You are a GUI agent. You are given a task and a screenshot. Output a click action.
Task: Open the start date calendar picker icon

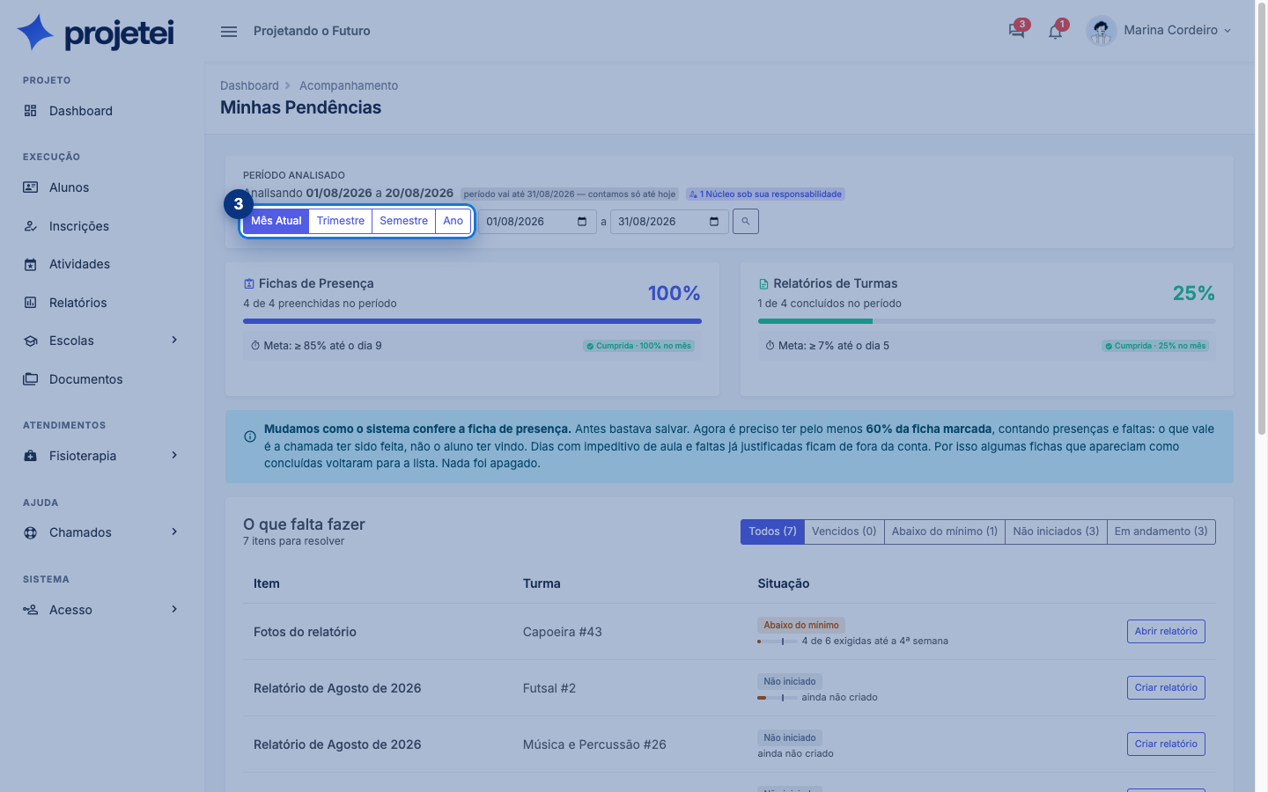[582, 222]
